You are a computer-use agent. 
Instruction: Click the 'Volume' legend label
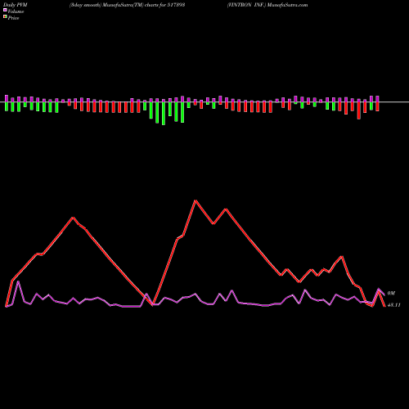[16, 11]
